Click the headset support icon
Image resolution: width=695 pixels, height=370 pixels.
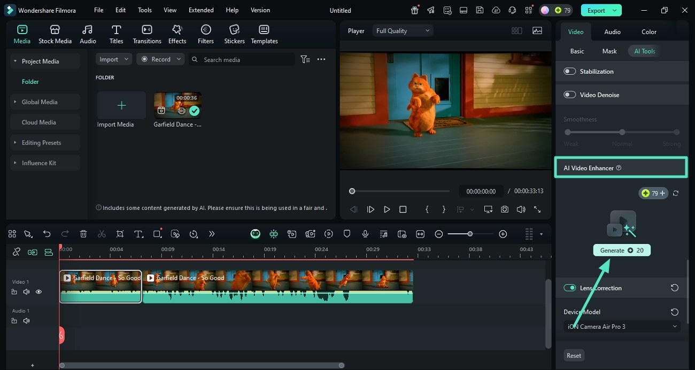coord(513,10)
